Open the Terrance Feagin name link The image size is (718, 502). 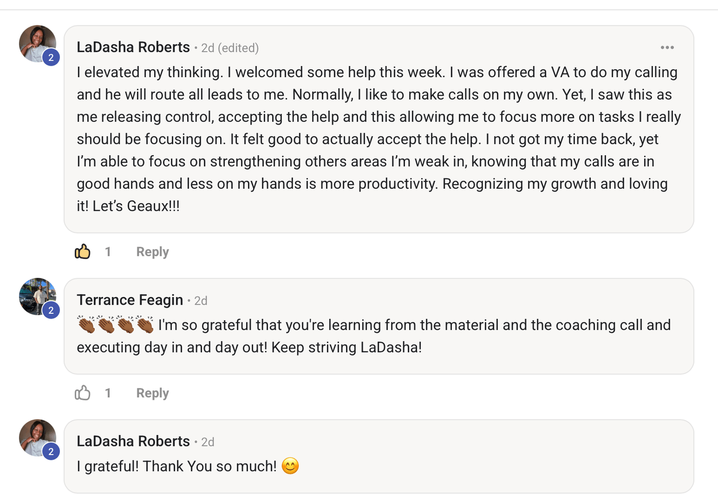click(130, 300)
